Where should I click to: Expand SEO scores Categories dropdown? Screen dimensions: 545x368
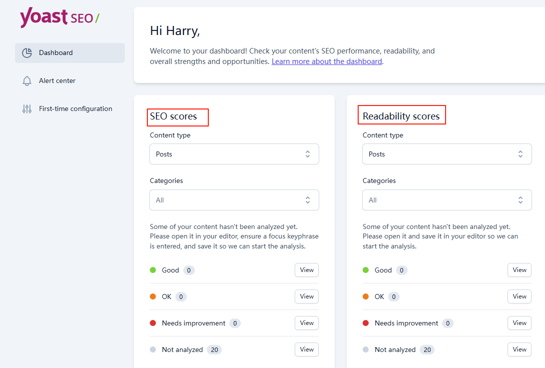[x=234, y=200]
